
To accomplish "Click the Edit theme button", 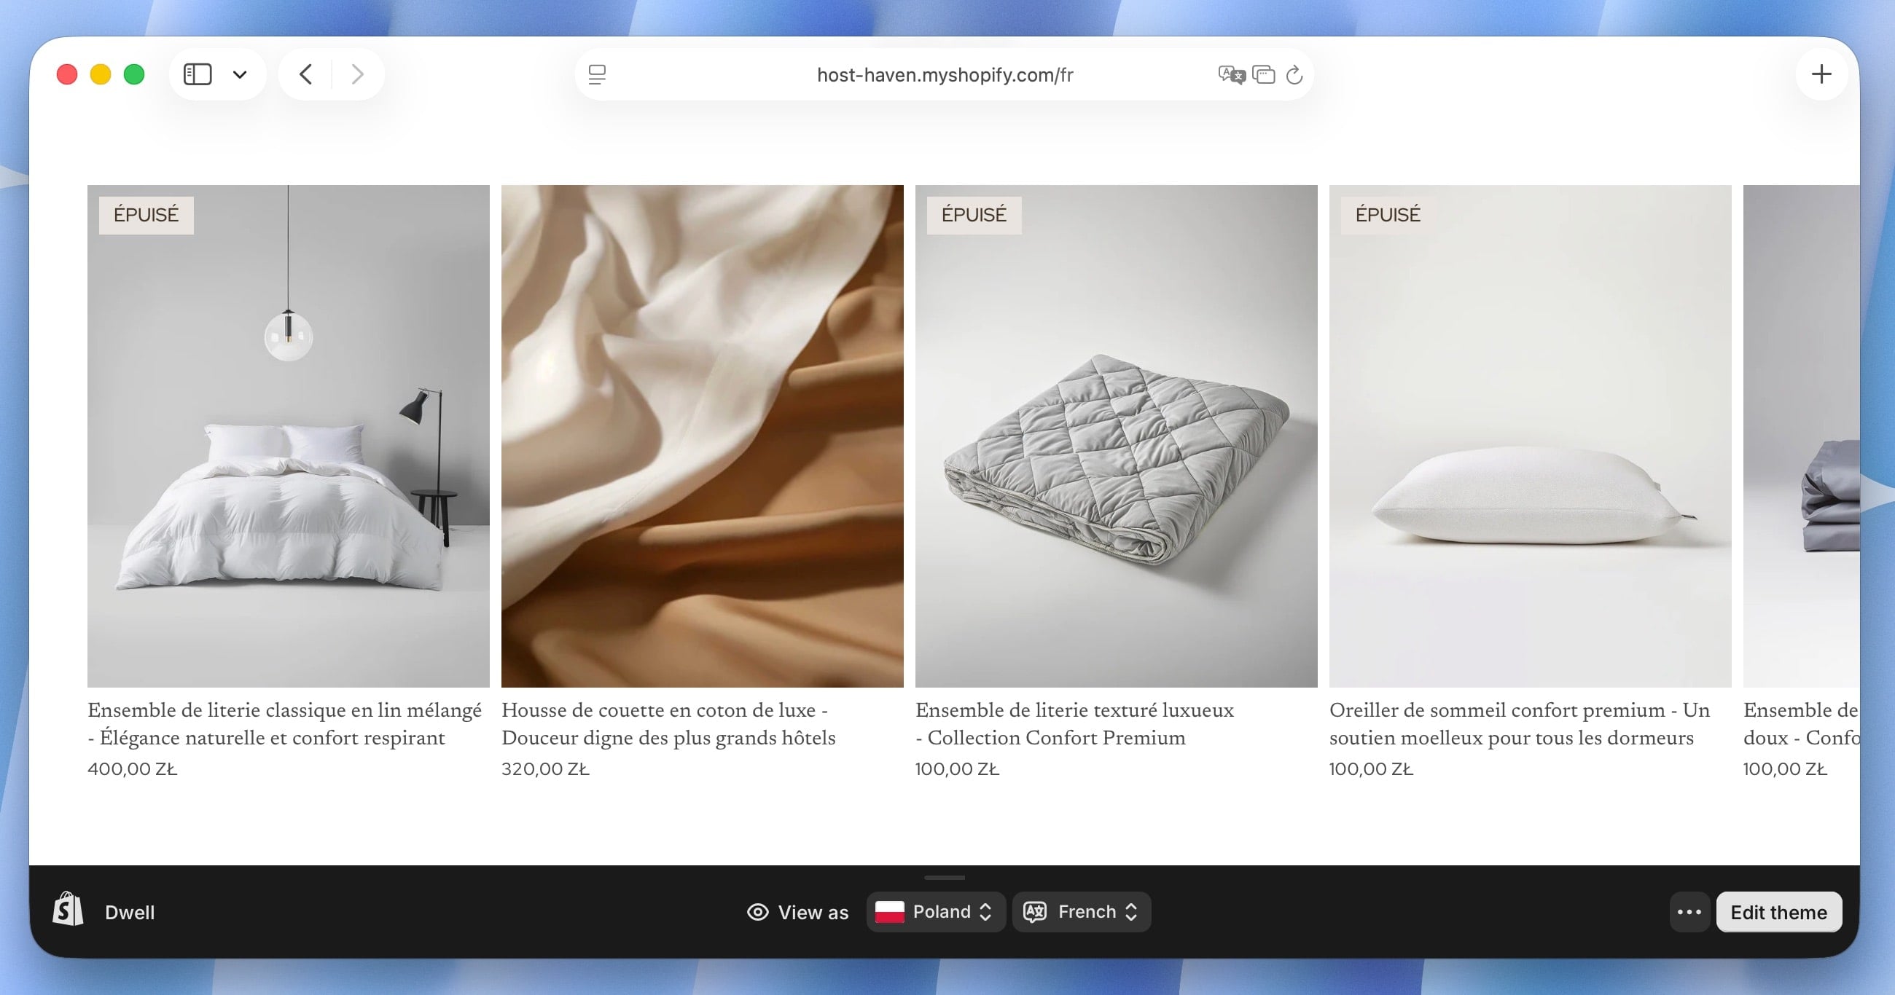I will [1779, 911].
